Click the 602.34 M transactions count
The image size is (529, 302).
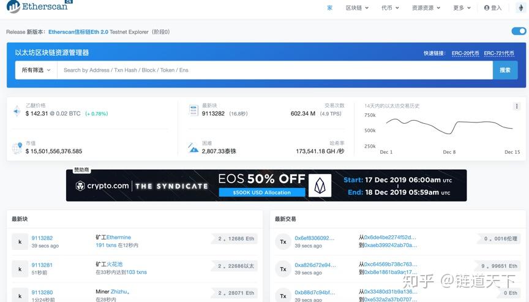pyautogui.click(x=303, y=114)
